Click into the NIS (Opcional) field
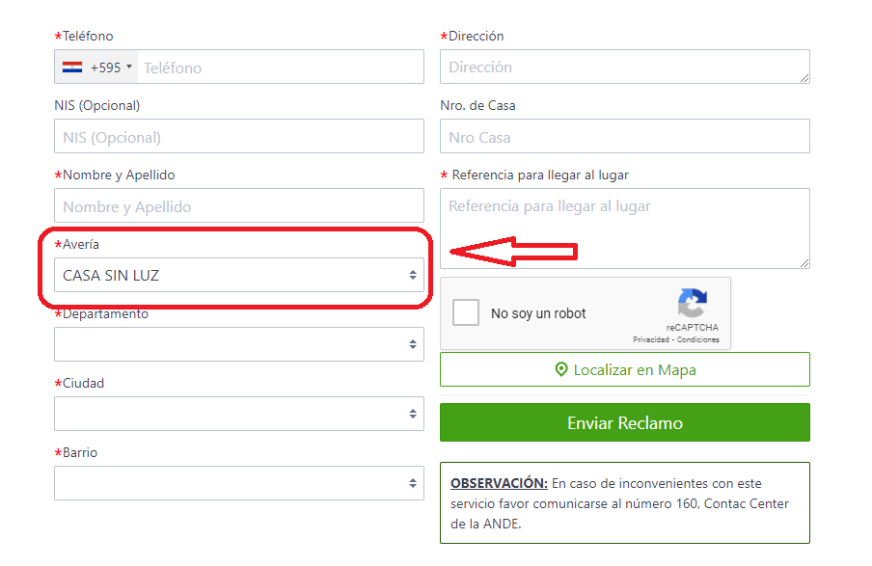Image resolution: width=872 pixels, height=566 pixels. coord(239,136)
